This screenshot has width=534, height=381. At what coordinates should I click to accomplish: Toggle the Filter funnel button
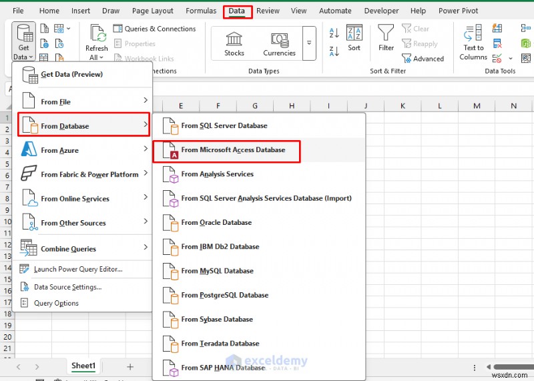[x=386, y=38]
